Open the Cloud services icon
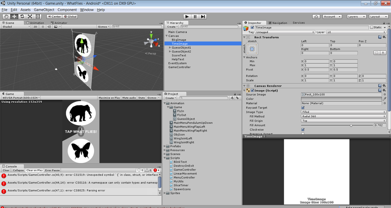The width and height of the screenshot is (391, 208). point(316,17)
